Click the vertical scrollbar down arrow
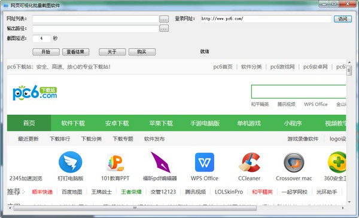The width and height of the screenshot is (359, 218). click(349, 202)
